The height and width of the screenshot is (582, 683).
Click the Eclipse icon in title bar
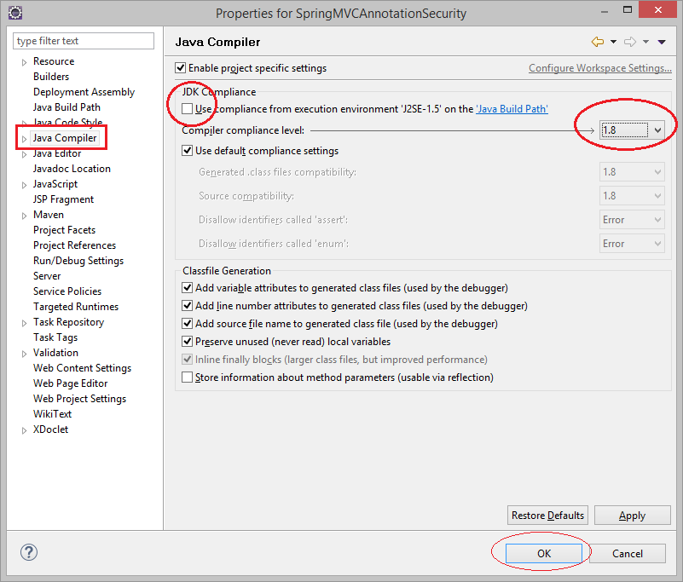15,13
